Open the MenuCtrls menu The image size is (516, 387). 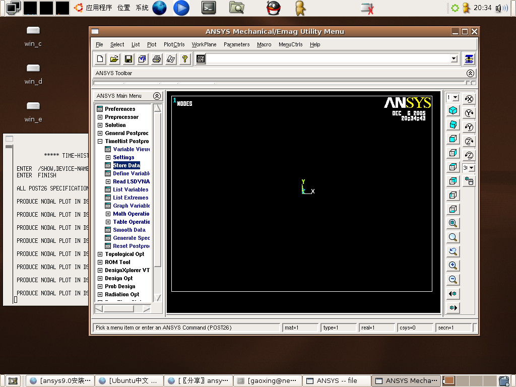[291, 44]
